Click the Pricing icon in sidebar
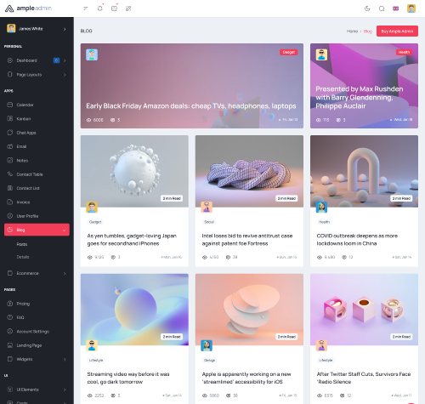425x404 pixels. (10, 304)
